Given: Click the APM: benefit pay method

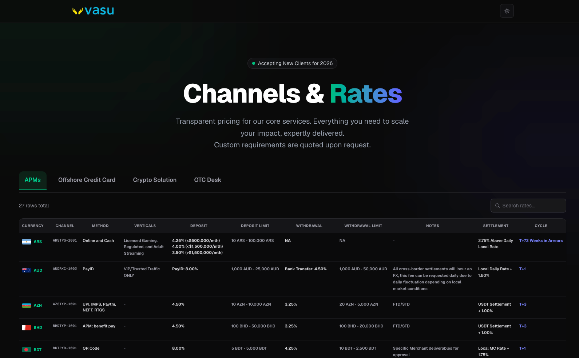Looking at the screenshot, I should point(99,326).
